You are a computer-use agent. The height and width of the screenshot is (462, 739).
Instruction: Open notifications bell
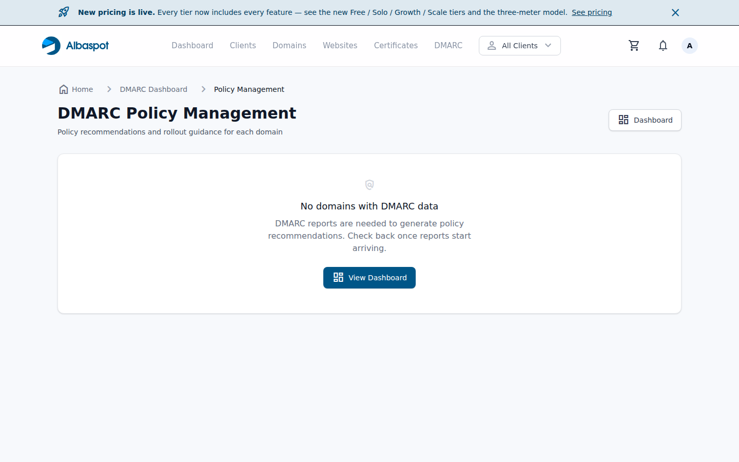pos(663,46)
